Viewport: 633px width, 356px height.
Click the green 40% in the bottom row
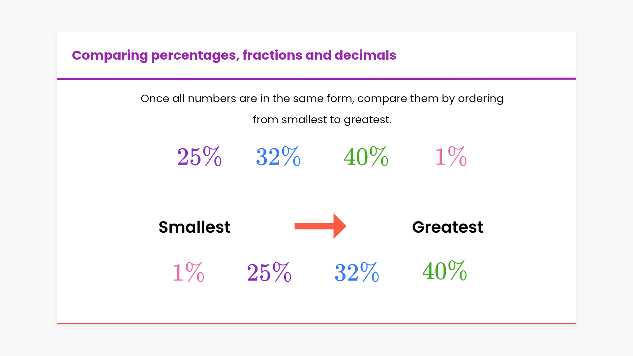point(444,271)
